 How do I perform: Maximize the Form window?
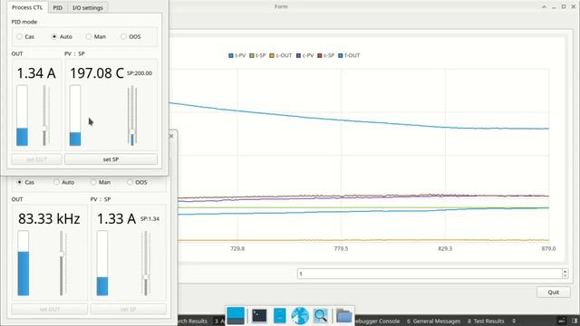point(564,6)
